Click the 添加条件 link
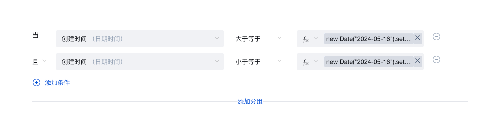Image resolution: width=490 pixels, height=113 pixels. point(57,83)
